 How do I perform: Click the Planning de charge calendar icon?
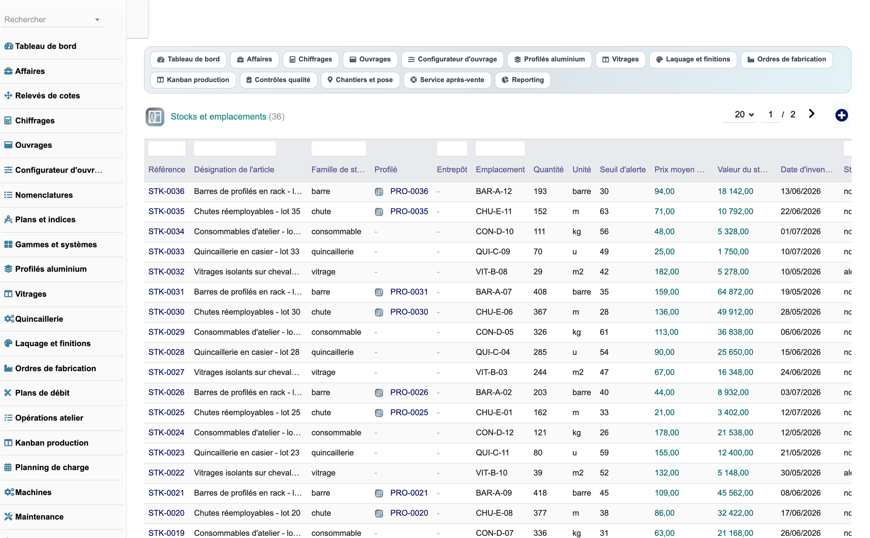coord(8,467)
